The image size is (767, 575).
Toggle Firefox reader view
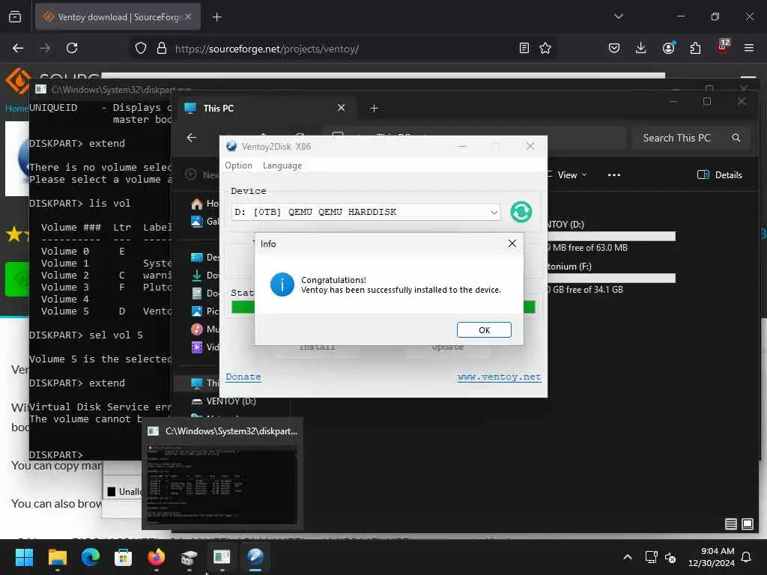(524, 48)
